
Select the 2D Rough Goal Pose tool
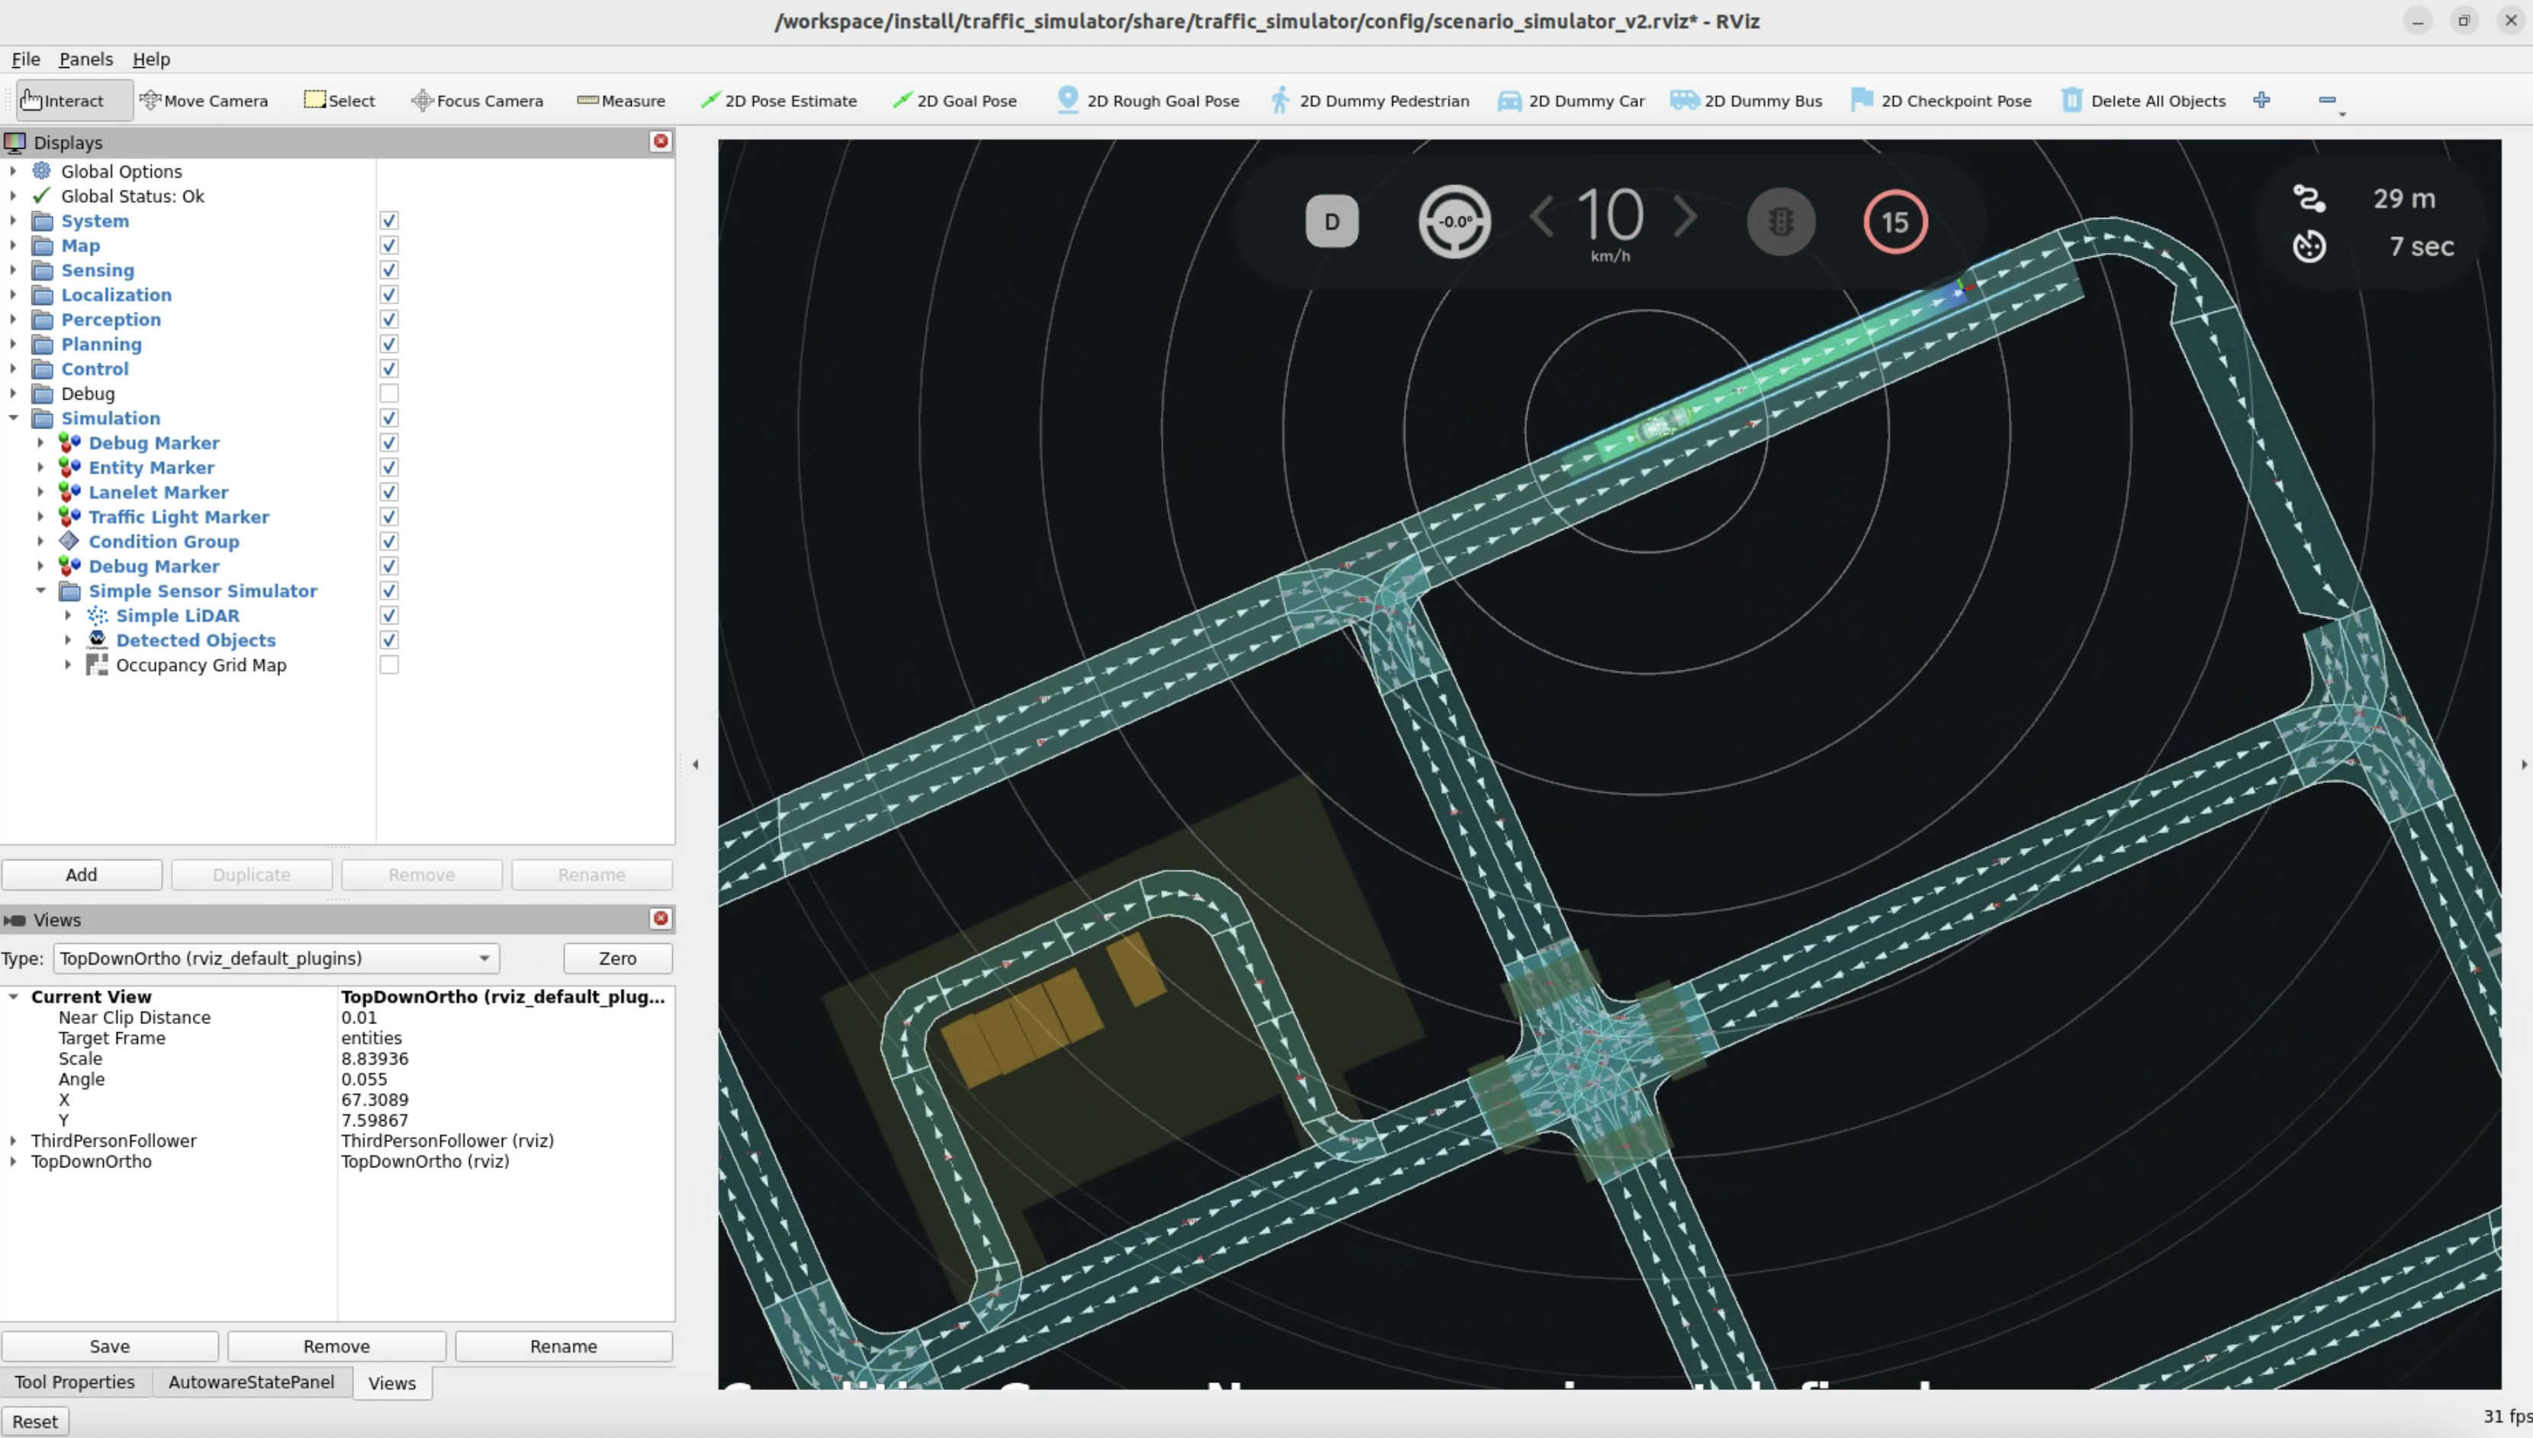point(1147,101)
